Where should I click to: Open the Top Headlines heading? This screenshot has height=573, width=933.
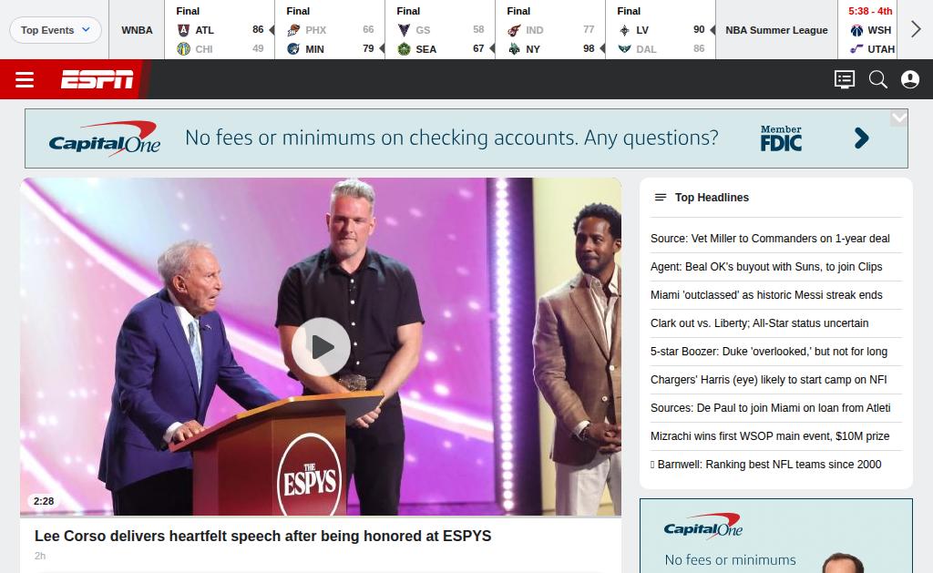pos(712,198)
